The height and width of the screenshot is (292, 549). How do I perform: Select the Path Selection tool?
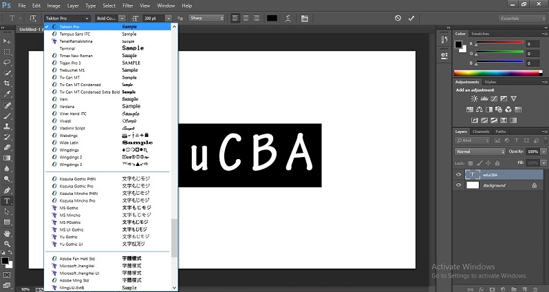pyautogui.click(x=7, y=211)
